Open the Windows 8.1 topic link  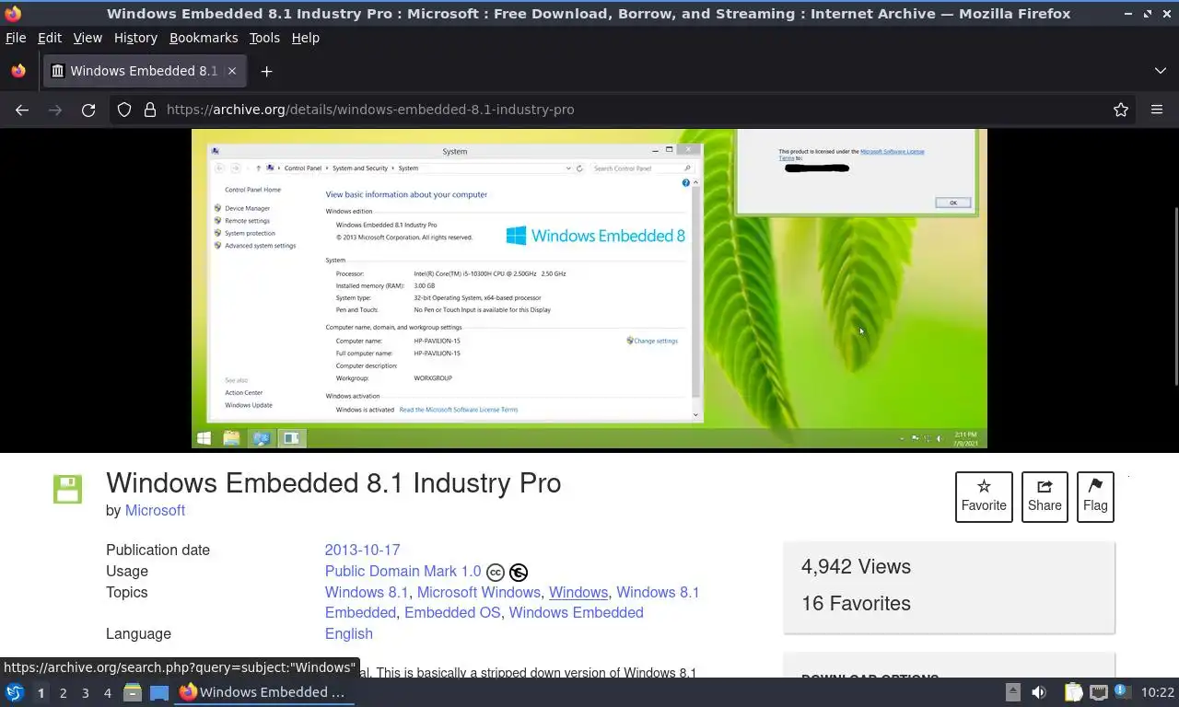click(x=367, y=592)
